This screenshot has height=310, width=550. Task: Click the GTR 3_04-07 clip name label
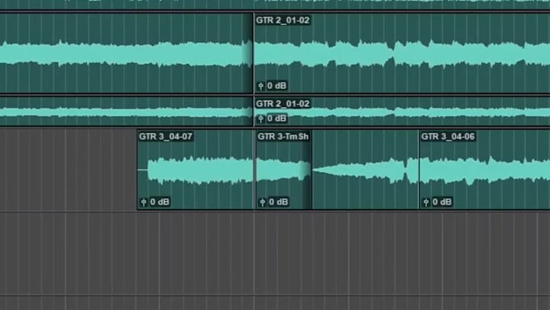166,137
